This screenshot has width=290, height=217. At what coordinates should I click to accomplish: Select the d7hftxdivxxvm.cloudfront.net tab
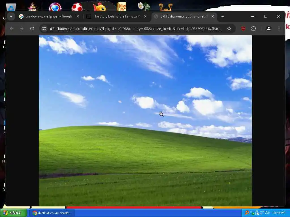[184, 16]
